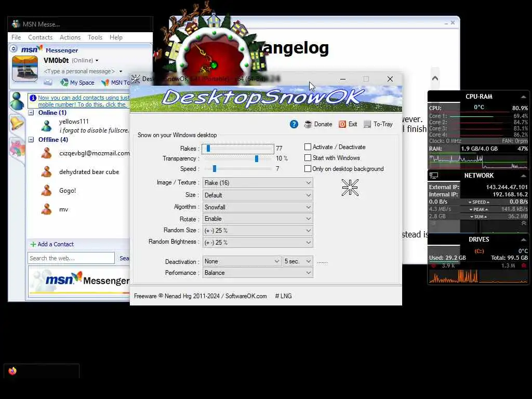Screen dimensions: 532x399
Task: Click the Network monitor panel icon
Action: tap(434, 176)
